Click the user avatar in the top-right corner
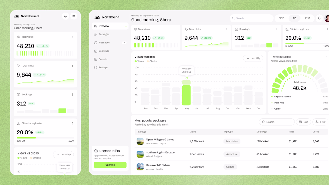Viewport: 329px width, 185px height. (327, 18)
